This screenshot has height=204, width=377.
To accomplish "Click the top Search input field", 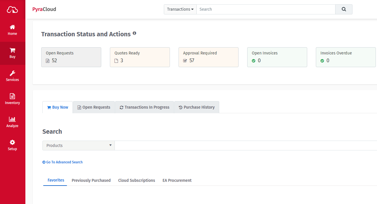I will pos(266,9).
